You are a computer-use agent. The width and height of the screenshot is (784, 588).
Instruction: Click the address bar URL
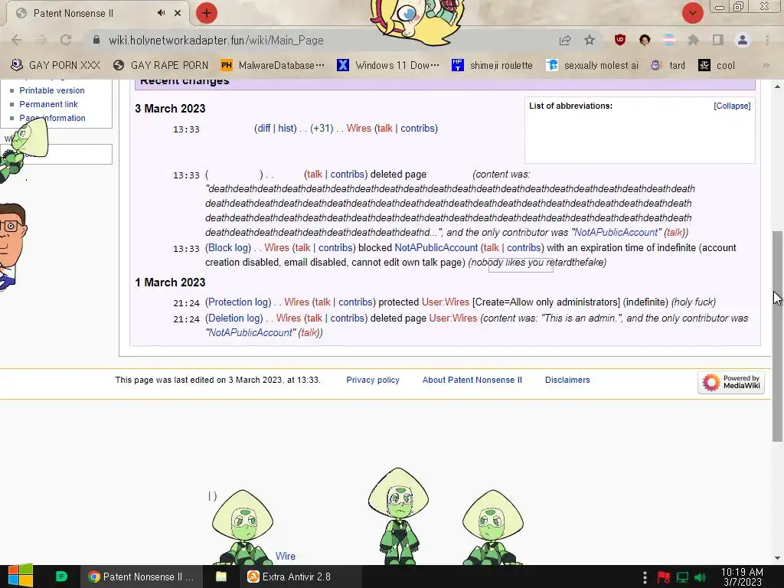click(x=216, y=40)
